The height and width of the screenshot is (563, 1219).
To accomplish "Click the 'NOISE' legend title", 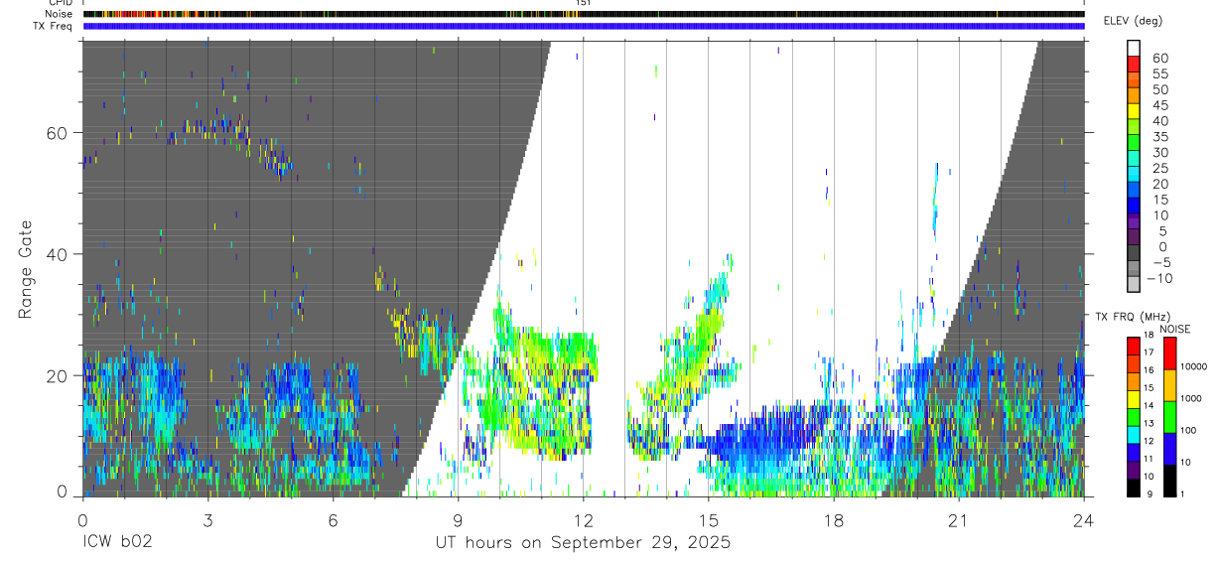I will tap(1174, 329).
